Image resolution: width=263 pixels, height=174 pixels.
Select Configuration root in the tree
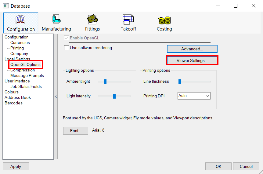pos(16,37)
